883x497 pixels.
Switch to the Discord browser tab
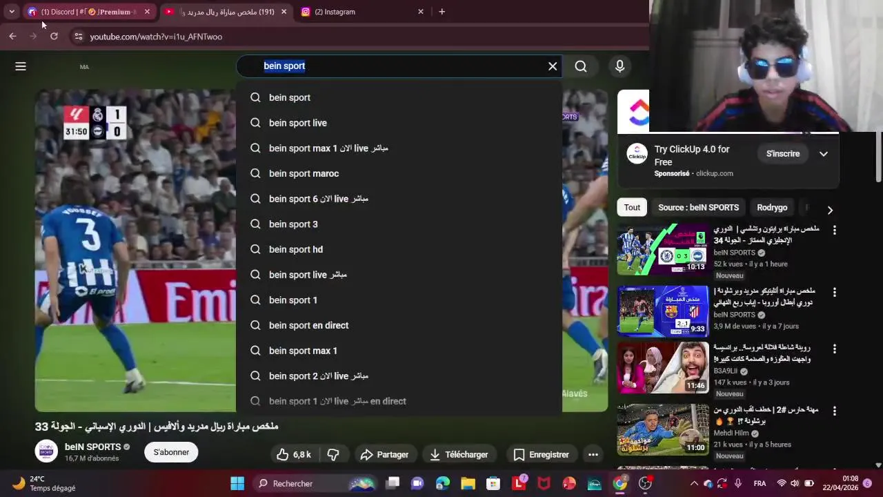pos(88,12)
